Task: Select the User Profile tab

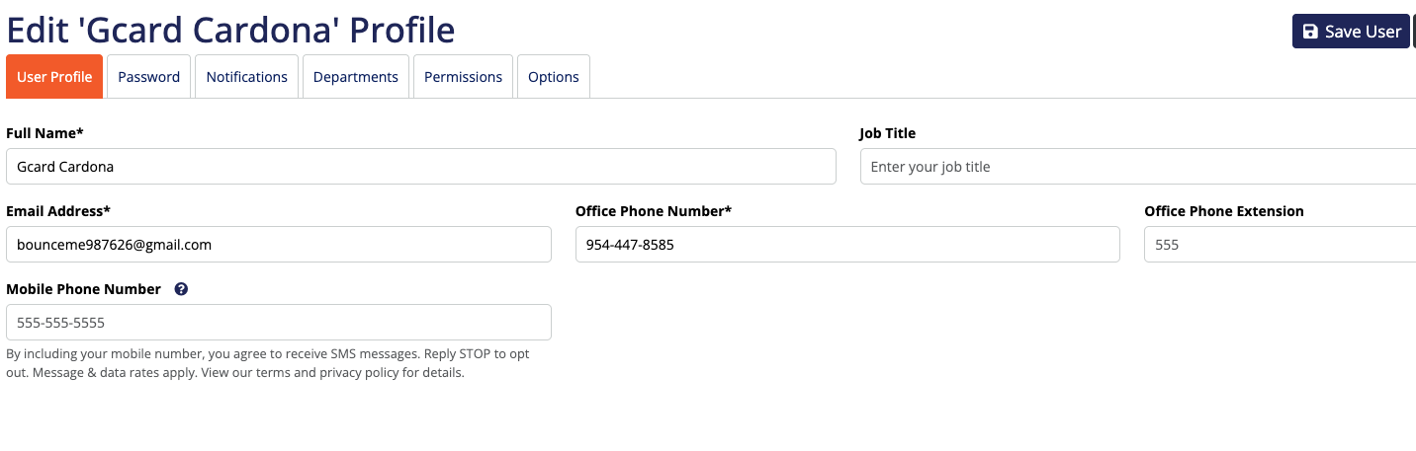Action: point(54,77)
